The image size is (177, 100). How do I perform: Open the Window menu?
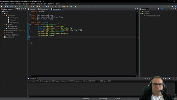pyautogui.click(x=51, y=4)
